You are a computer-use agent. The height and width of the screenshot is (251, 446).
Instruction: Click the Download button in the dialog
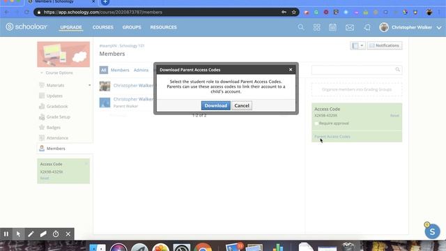[x=215, y=105]
